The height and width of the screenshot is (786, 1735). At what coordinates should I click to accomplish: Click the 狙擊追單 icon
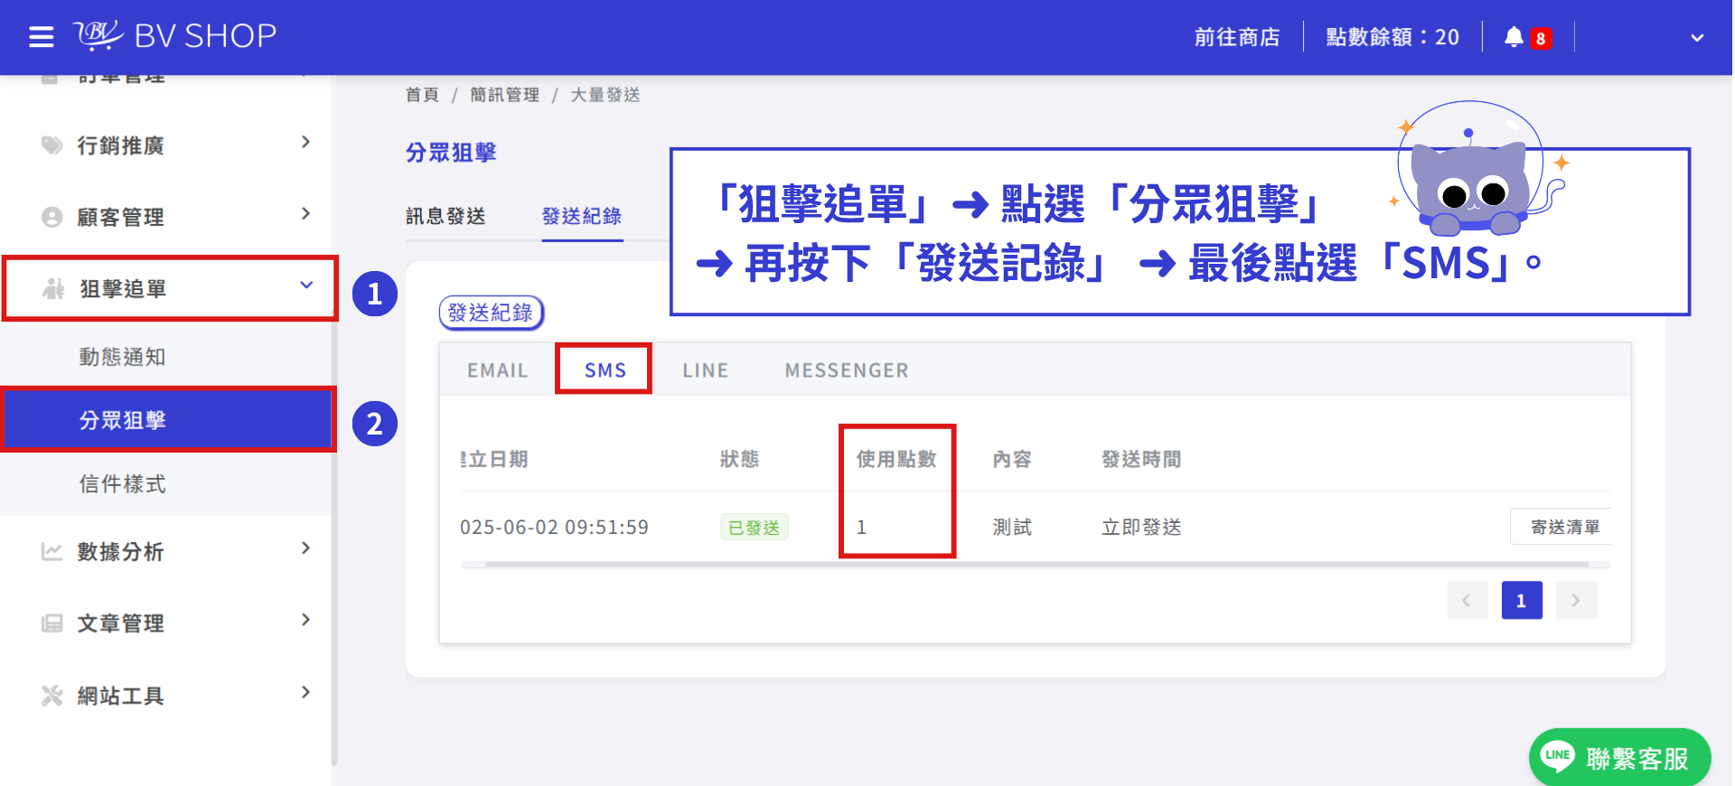(53, 289)
